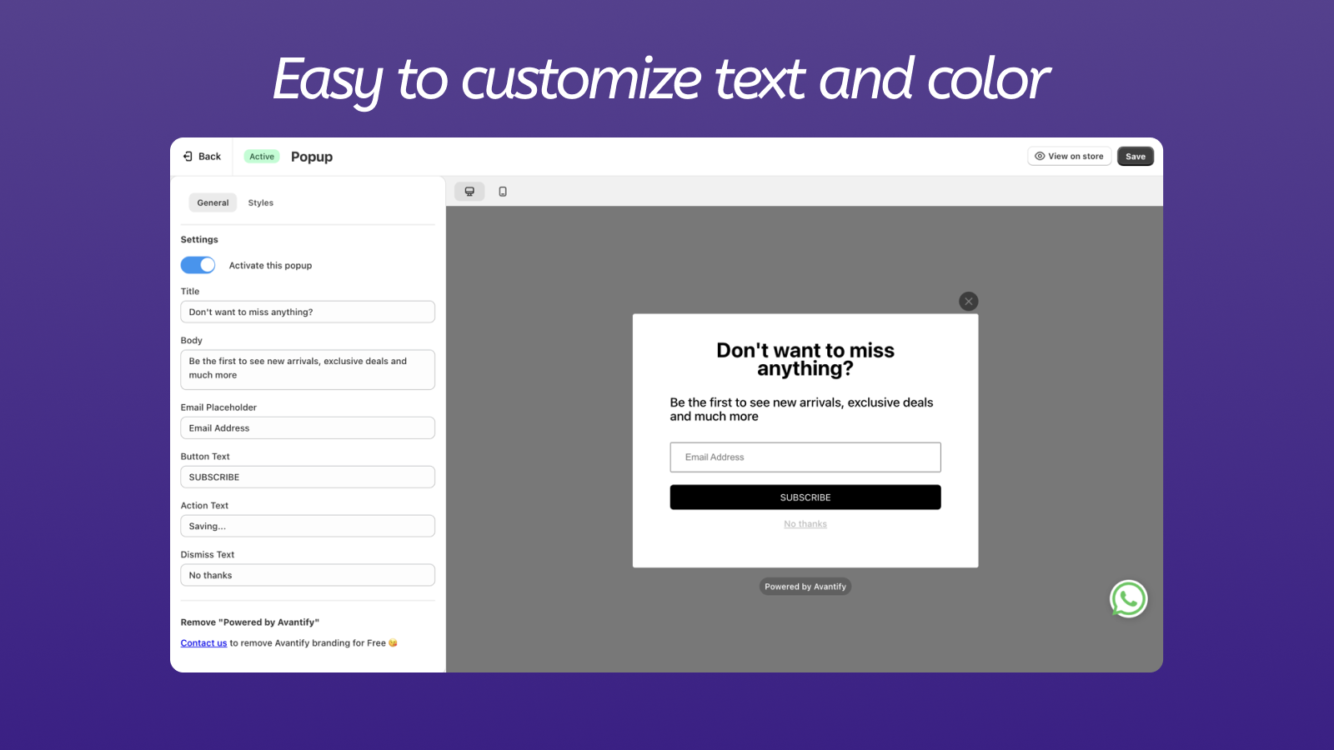Click the popup preview headline text
Screen dimensions: 1334x750
pyautogui.click(x=805, y=360)
